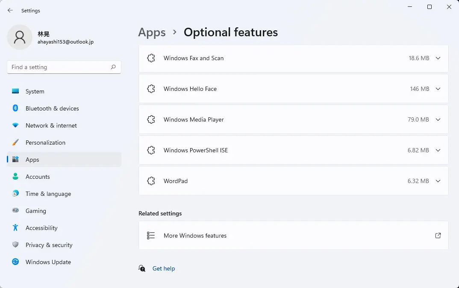Click the Find a setting search box

coord(64,67)
